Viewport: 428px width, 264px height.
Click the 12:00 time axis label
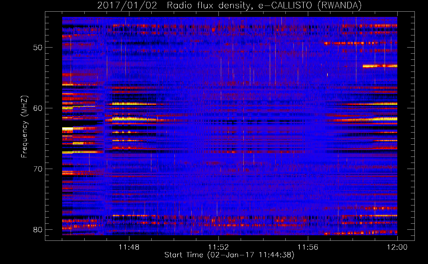coord(397,247)
